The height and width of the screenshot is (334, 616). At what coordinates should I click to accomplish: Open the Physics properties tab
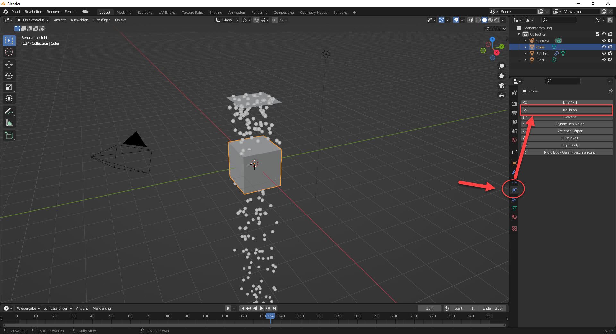tap(514, 190)
